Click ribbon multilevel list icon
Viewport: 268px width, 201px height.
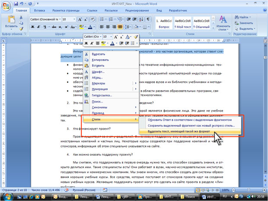point(120,19)
